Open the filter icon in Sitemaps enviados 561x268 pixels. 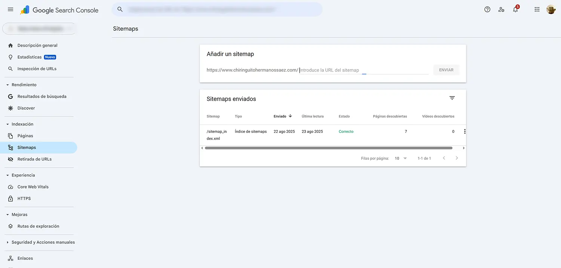[452, 98]
